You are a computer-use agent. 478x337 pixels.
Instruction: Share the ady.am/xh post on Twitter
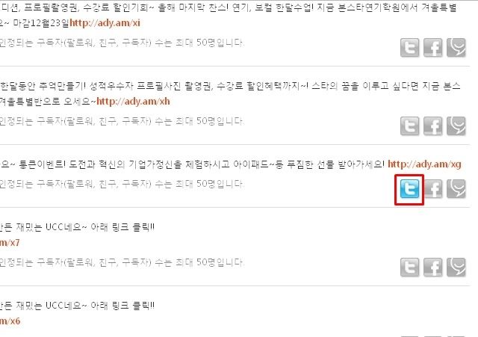(x=409, y=126)
